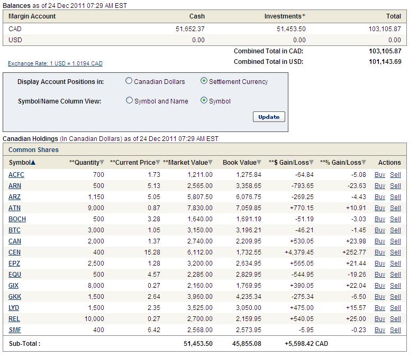Choose Settlement Currency display option
The height and width of the screenshot is (358, 418).
(x=204, y=81)
